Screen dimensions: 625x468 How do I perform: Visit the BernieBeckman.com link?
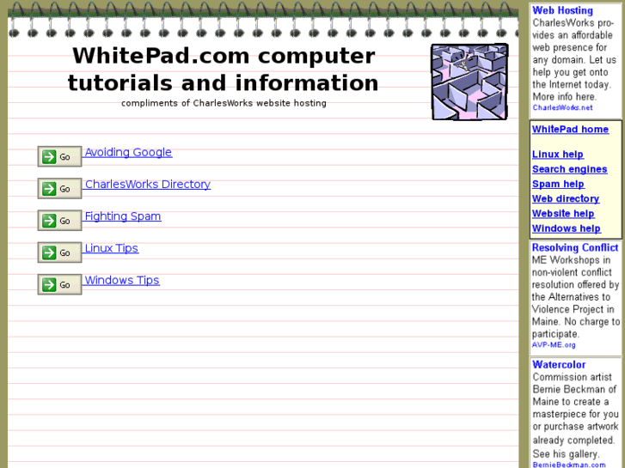[569, 465]
